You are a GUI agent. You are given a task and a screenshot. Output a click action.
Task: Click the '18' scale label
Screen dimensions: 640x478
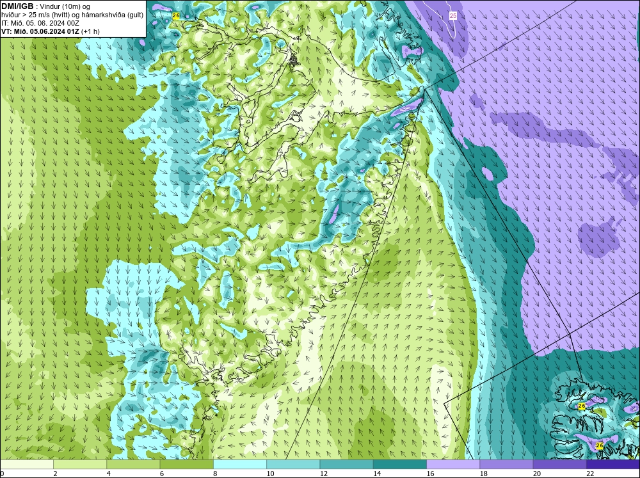pos(483,474)
